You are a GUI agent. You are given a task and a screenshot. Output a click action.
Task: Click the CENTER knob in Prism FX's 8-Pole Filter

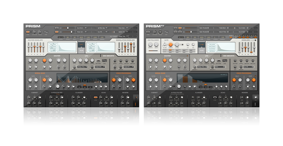[171, 98]
